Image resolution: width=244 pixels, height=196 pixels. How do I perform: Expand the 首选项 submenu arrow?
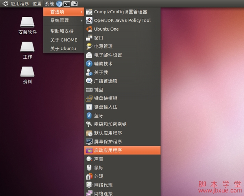click(x=82, y=12)
